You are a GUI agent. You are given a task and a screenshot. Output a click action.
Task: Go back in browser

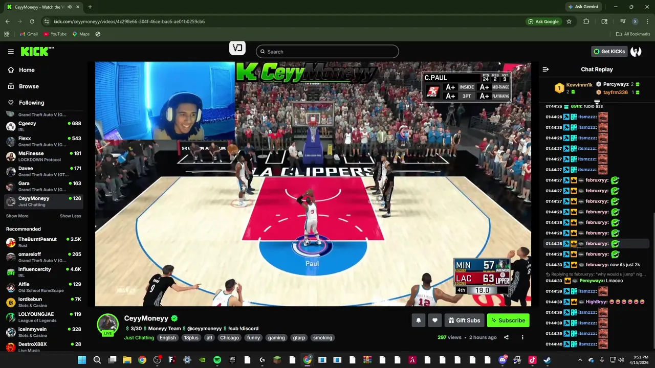(x=7, y=21)
